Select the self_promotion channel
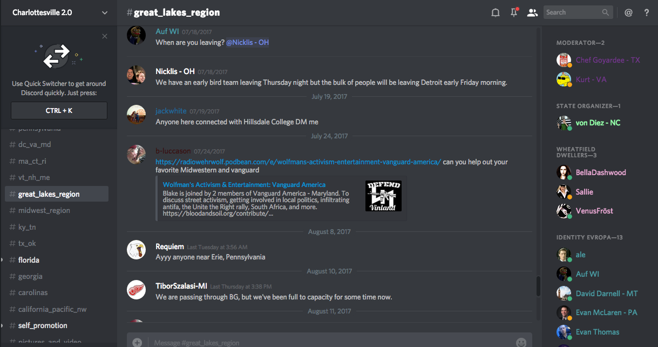The height and width of the screenshot is (347, 658). (x=43, y=325)
